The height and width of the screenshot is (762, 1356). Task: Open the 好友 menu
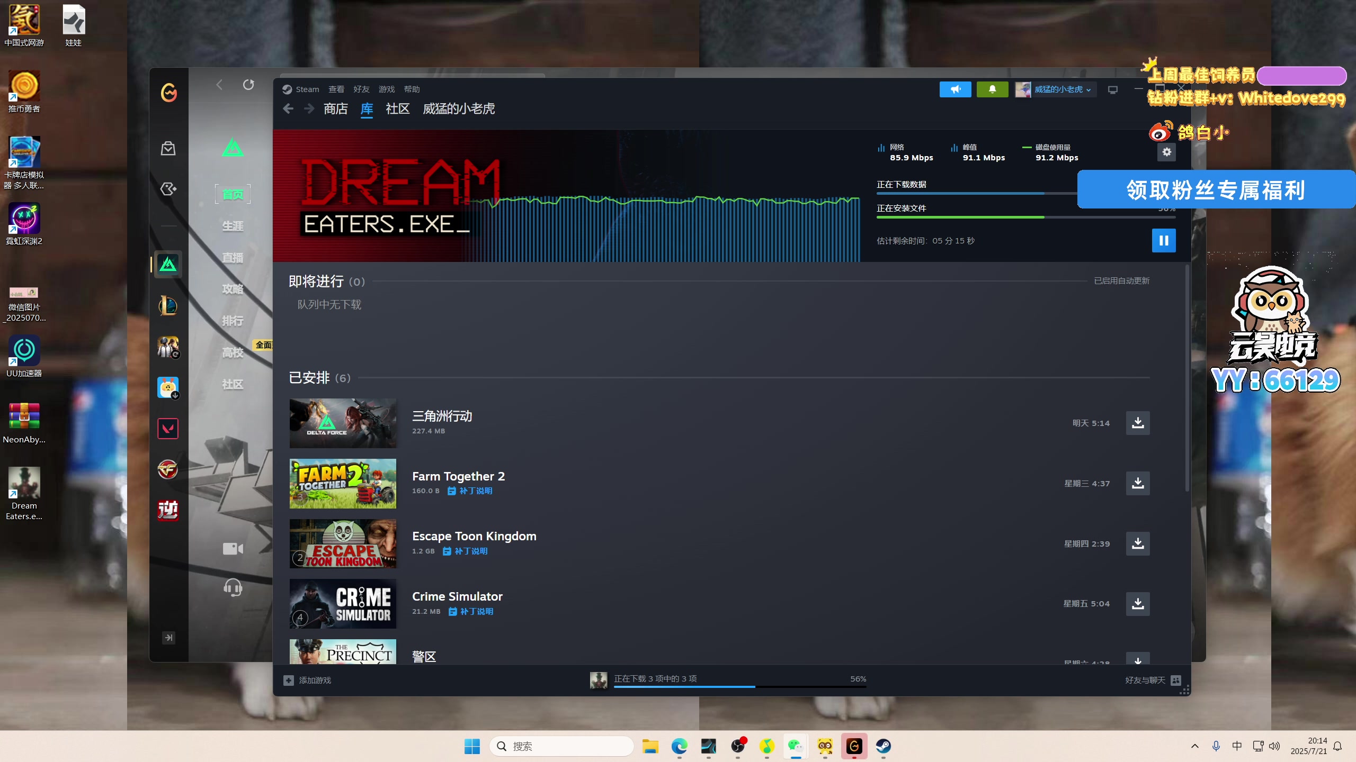(361, 89)
